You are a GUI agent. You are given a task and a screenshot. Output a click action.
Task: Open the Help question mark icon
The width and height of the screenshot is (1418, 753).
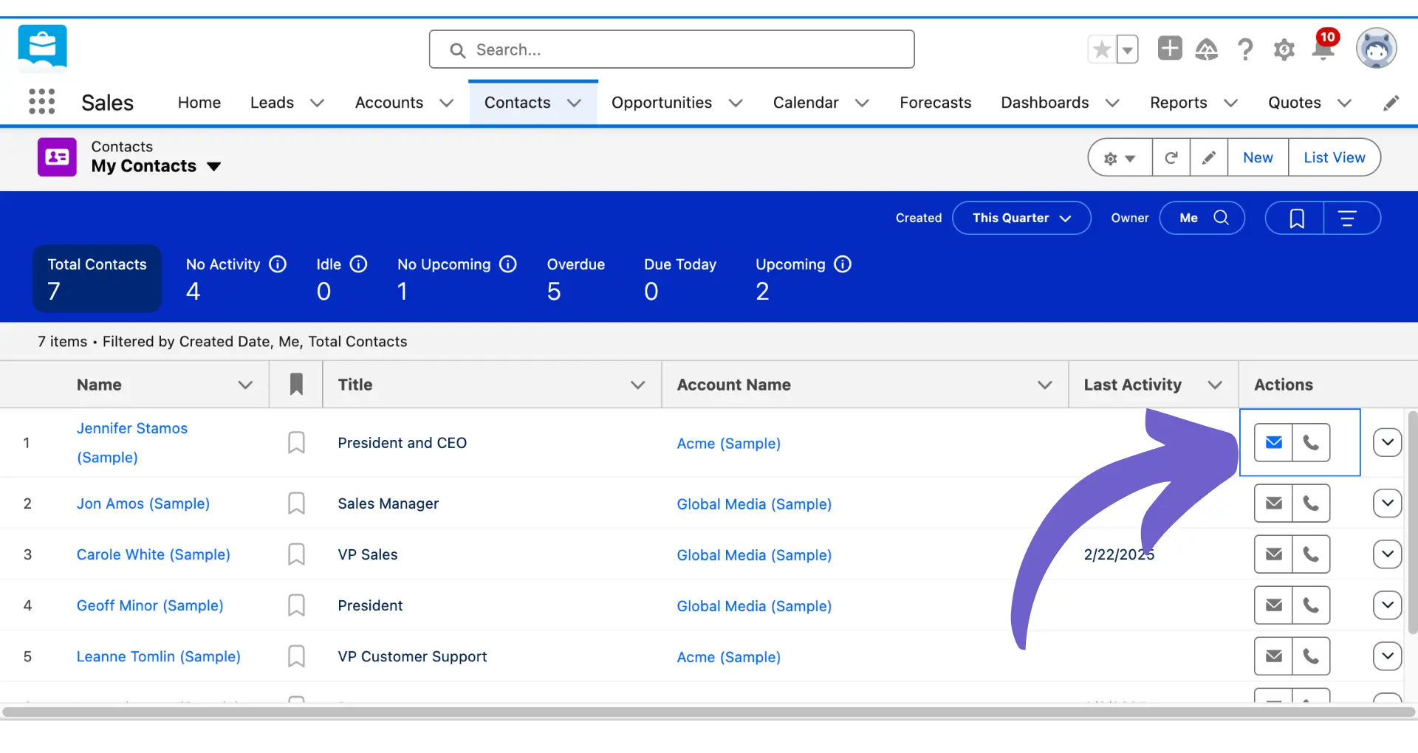(x=1245, y=49)
